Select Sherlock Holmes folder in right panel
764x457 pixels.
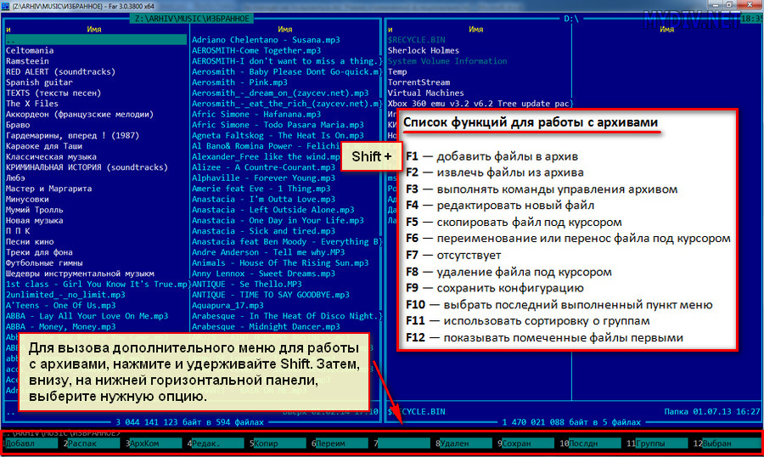[x=423, y=50]
